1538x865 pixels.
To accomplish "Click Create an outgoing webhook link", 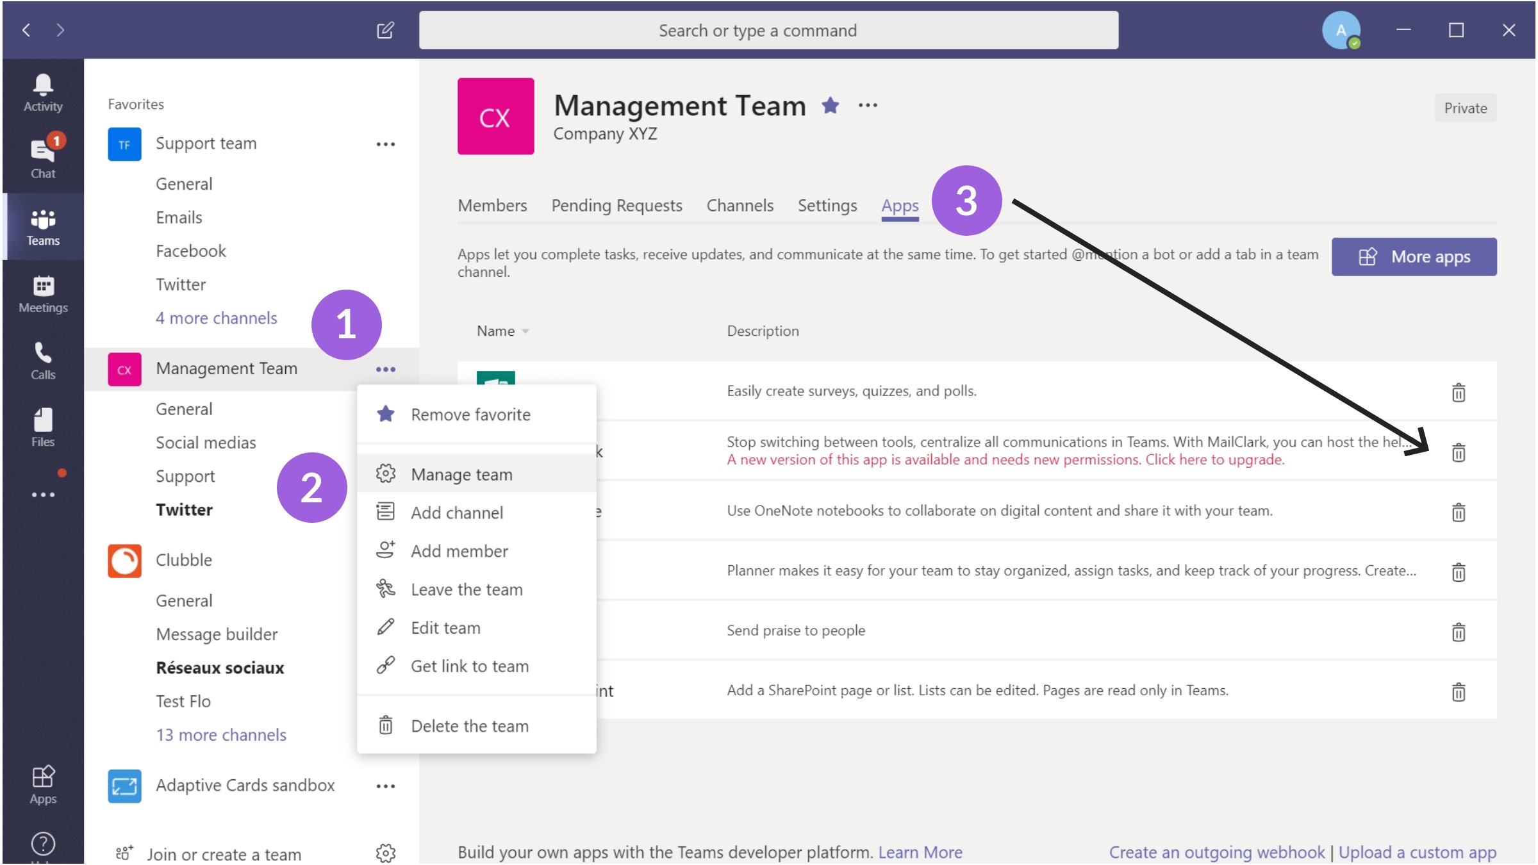I will pyautogui.click(x=1216, y=852).
